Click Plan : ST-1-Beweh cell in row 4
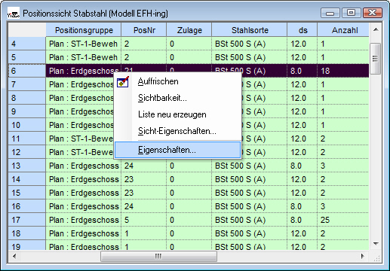 pos(84,44)
